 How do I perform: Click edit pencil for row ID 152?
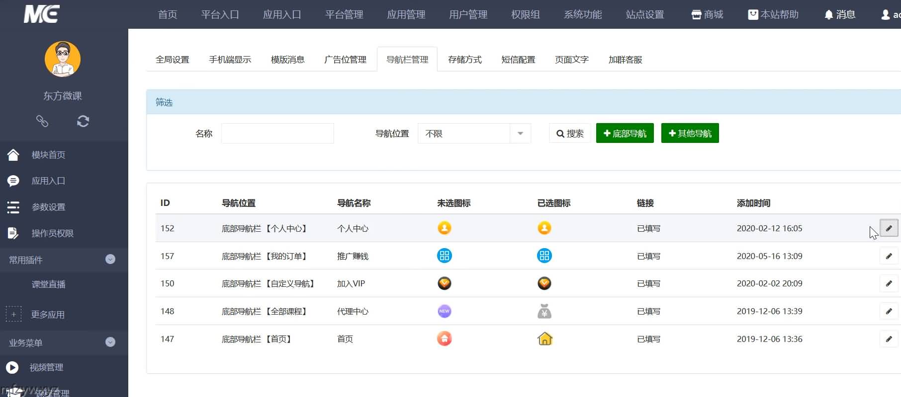[889, 228]
